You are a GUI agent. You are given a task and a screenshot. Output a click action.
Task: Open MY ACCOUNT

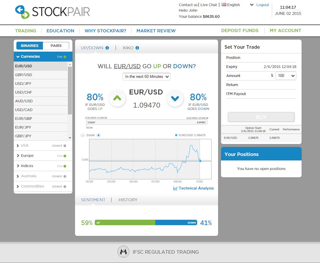click(285, 31)
